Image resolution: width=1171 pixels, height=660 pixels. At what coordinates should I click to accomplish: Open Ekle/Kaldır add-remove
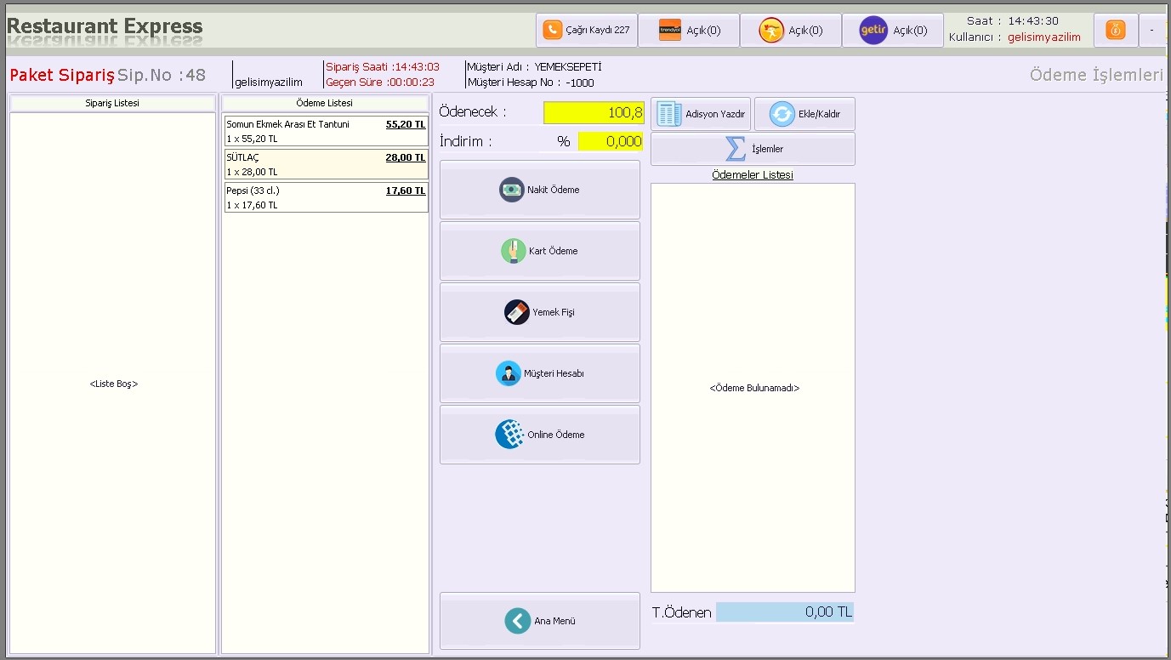click(804, 114)
